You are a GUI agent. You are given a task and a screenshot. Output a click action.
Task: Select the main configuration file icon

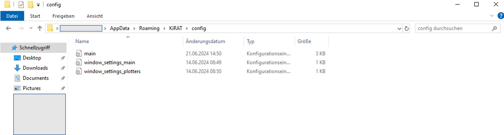coord(78,53)
